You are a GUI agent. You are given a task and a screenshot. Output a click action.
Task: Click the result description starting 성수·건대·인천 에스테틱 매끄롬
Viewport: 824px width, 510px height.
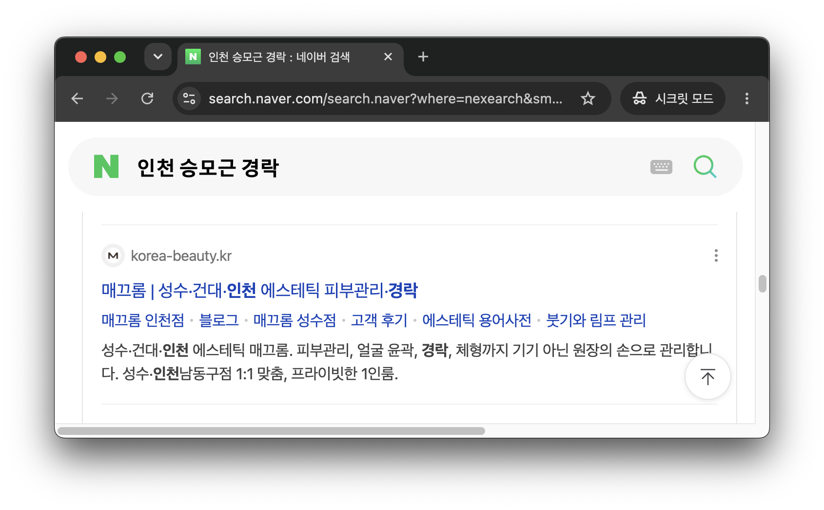407,362
